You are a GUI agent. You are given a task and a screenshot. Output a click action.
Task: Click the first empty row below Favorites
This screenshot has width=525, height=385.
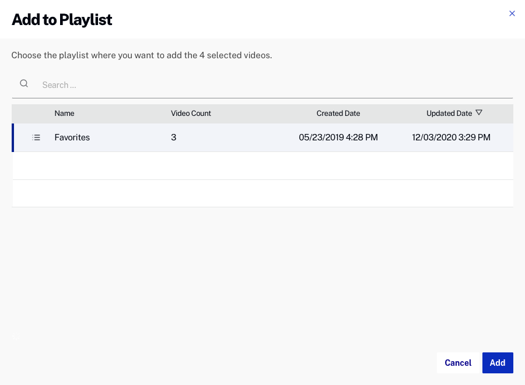tap(262, 166)
